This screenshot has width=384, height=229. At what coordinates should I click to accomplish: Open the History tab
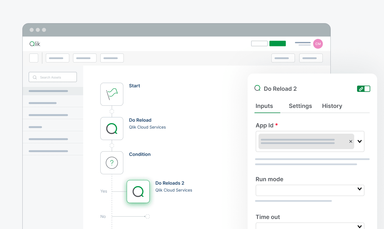332,106
